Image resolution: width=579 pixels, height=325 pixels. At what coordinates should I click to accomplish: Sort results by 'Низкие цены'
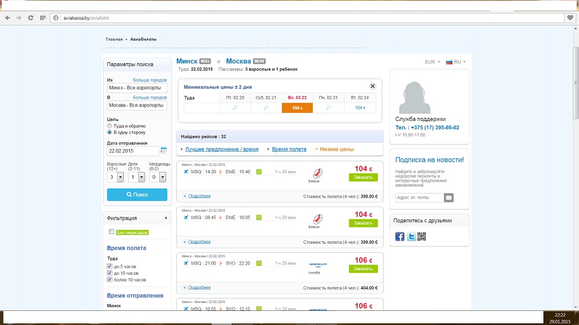click(x=336, y=150)
